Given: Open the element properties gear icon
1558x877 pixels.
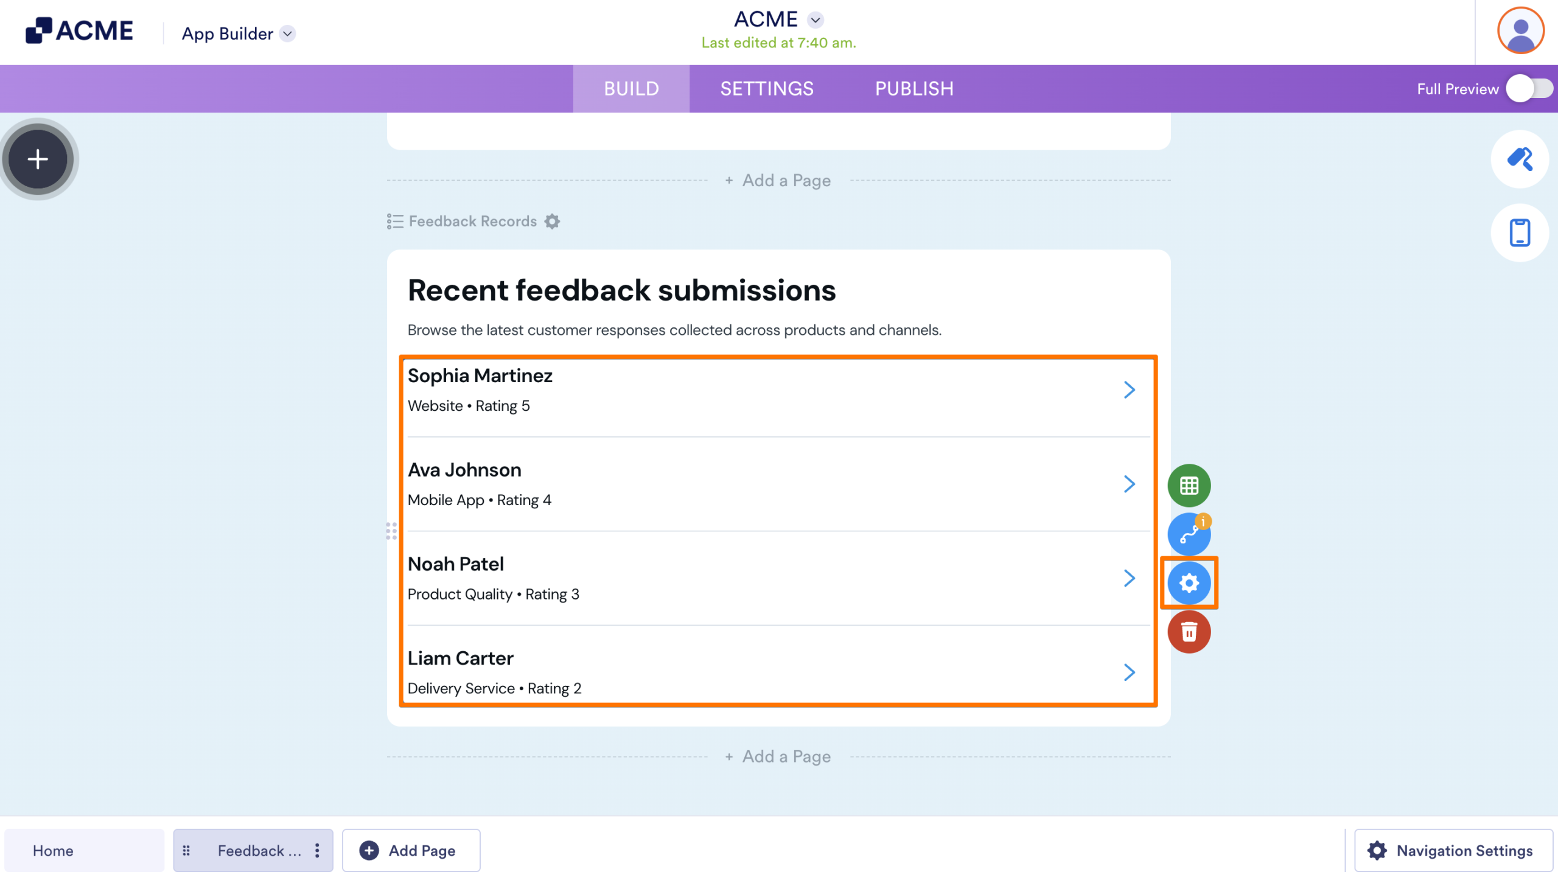Looking at the screenshot, I should [1189, 583].
